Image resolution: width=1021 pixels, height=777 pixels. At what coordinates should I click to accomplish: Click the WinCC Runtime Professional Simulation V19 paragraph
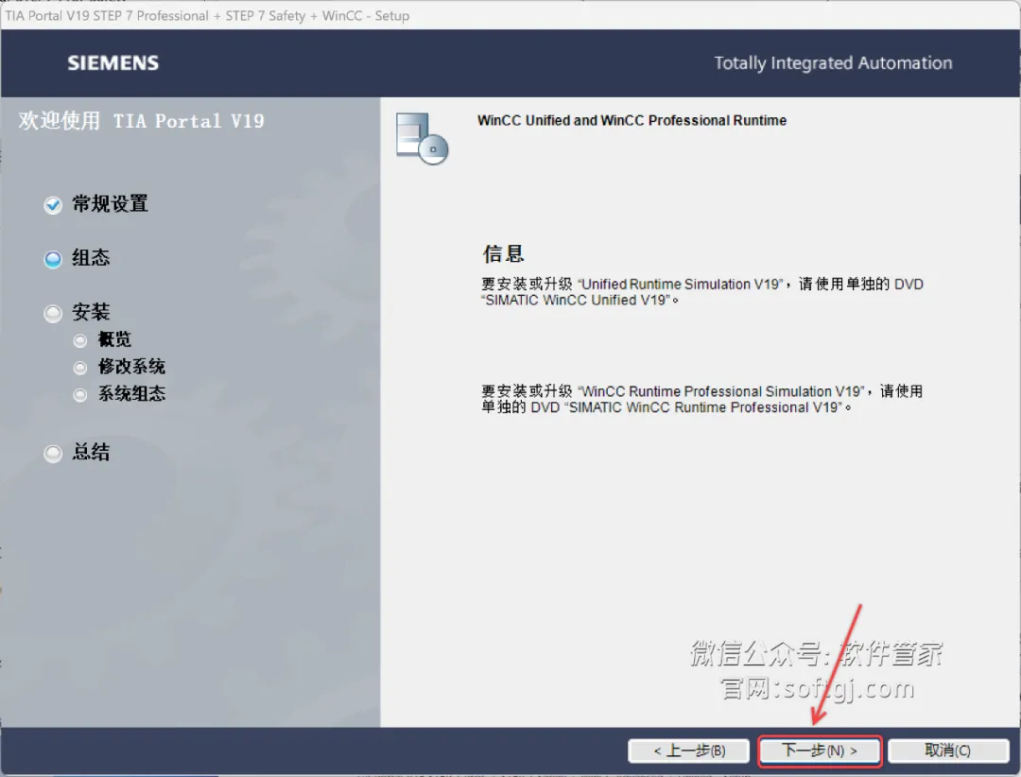(x=701, y=399)
